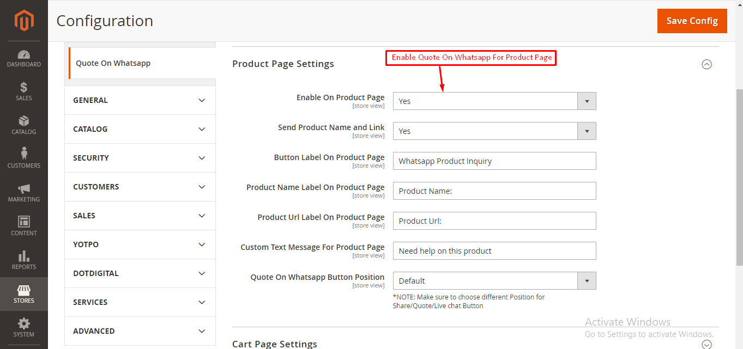The image size is (743, 349).
Task: Open the Marketing sidebar icon
Action: 24,193
